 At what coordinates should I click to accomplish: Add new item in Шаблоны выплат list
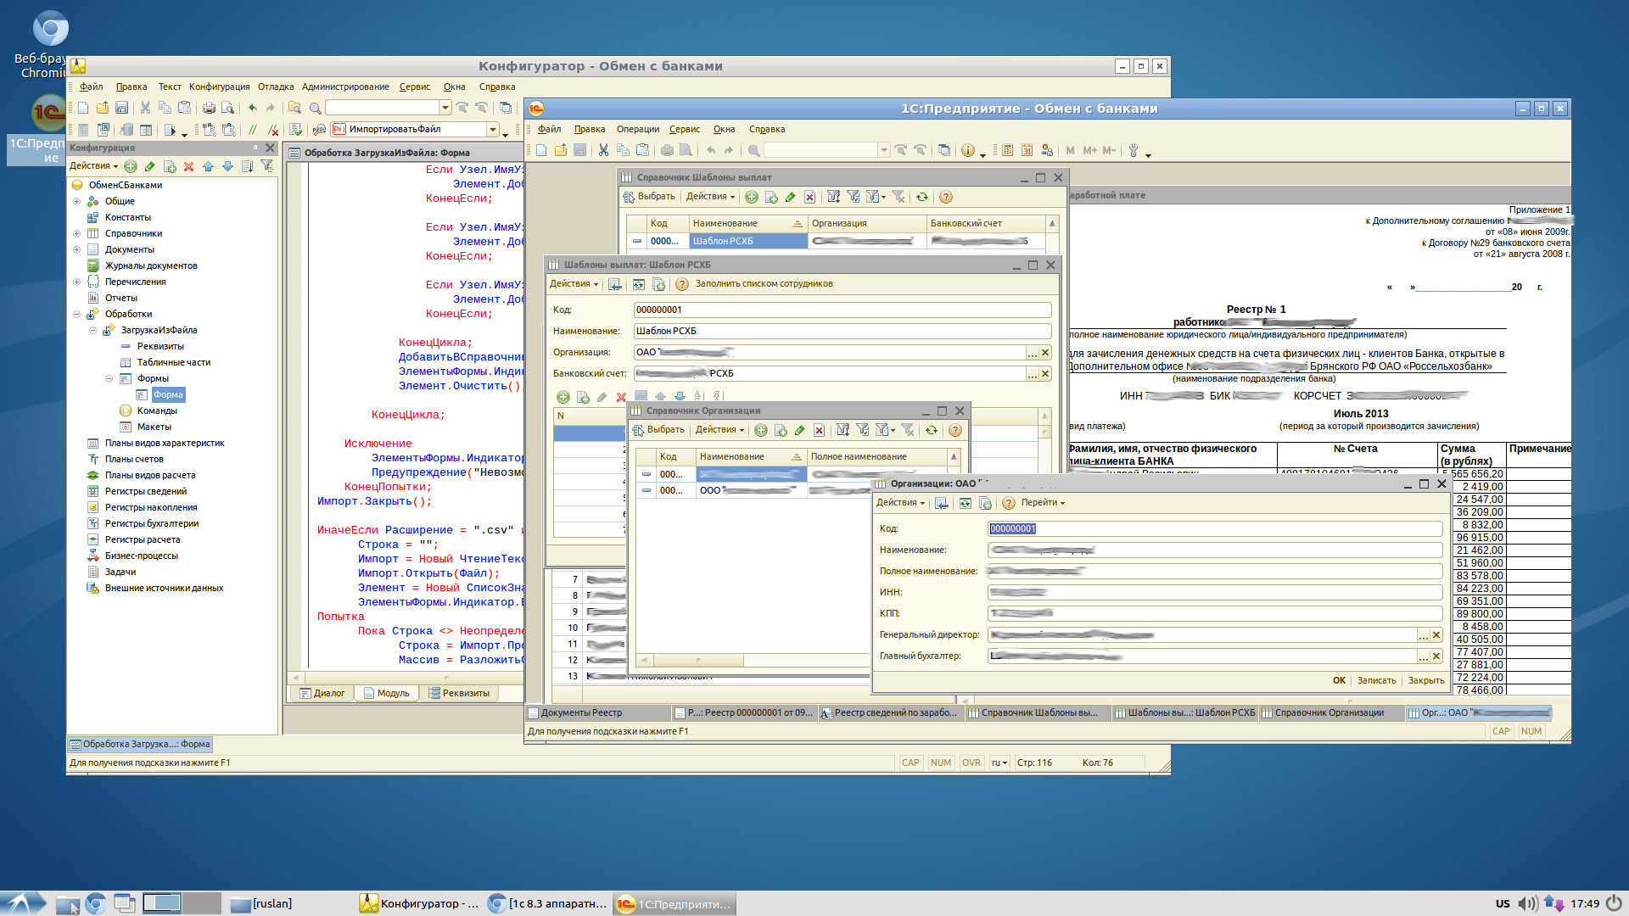(x=752, y=197)
